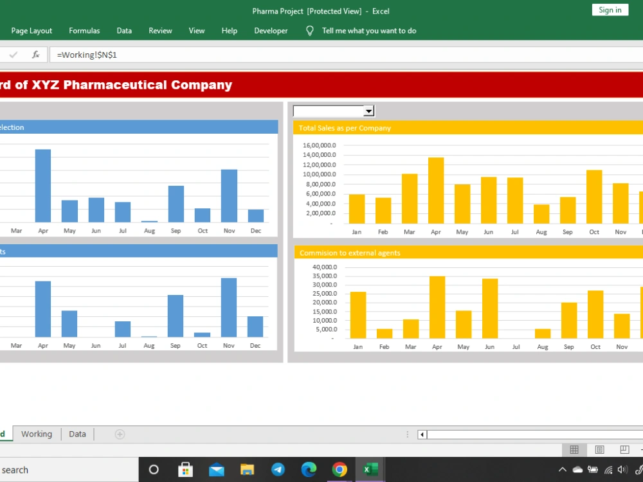Click the Oct bar in Total Sales chart
The width and height of the screenshot is (643, 482).
(594, 197)
